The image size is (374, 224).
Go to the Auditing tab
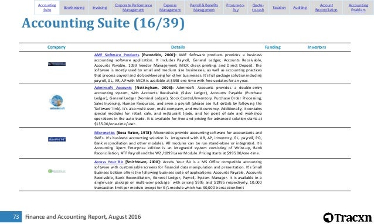300,8
